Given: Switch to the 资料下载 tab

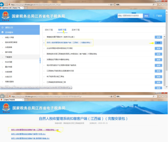Looking at the screenshot, I should pos(49,30).
